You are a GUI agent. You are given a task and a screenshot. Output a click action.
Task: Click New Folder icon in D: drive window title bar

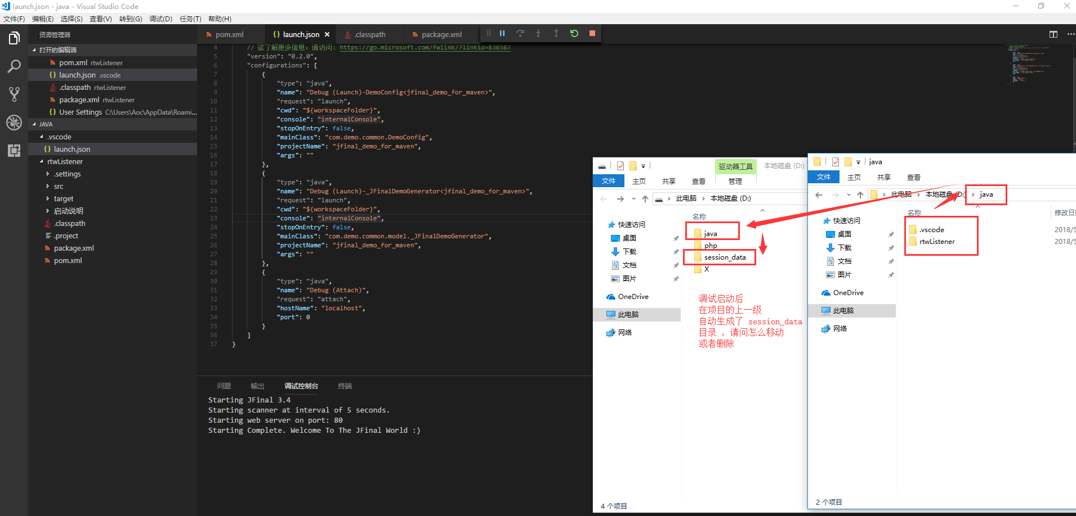(633, 166)
